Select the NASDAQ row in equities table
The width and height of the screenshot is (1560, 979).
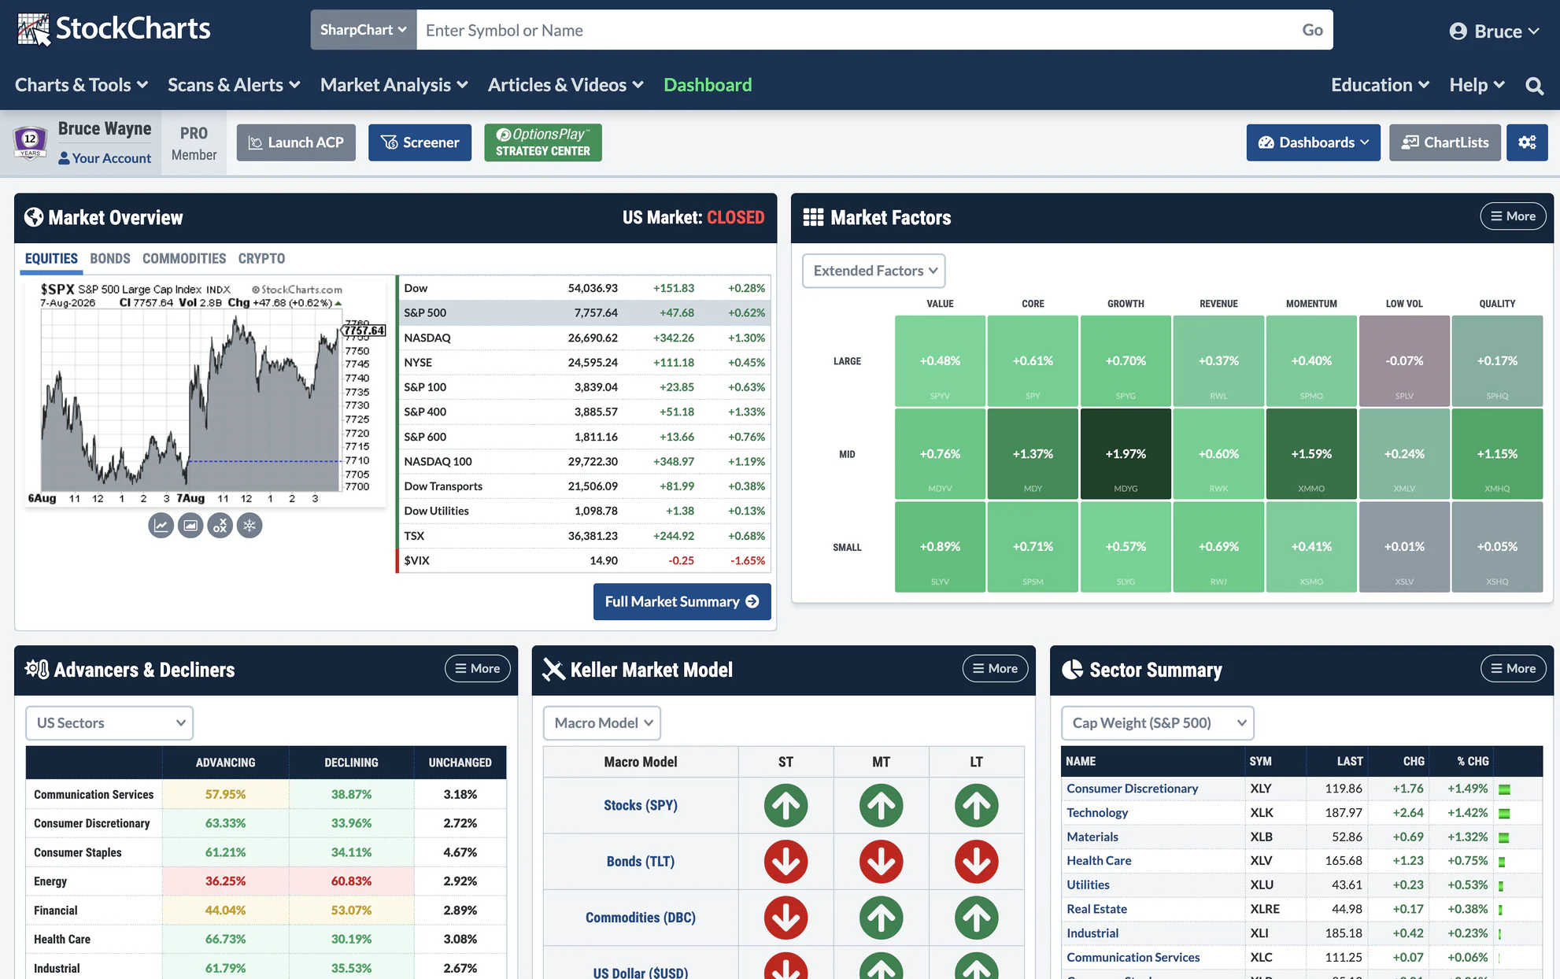point(584,338)
